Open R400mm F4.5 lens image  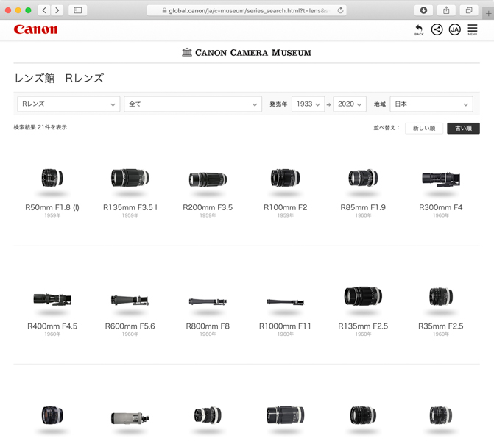[x=52, y=299]
